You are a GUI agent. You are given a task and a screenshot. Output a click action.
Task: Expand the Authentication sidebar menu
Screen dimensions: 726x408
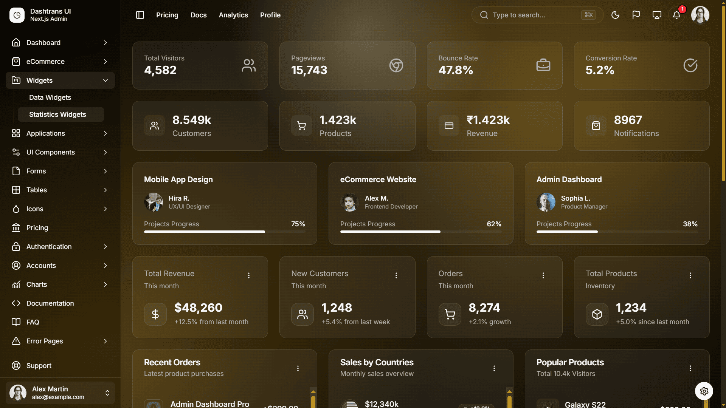pyautogui.click(x=60, y=247)
